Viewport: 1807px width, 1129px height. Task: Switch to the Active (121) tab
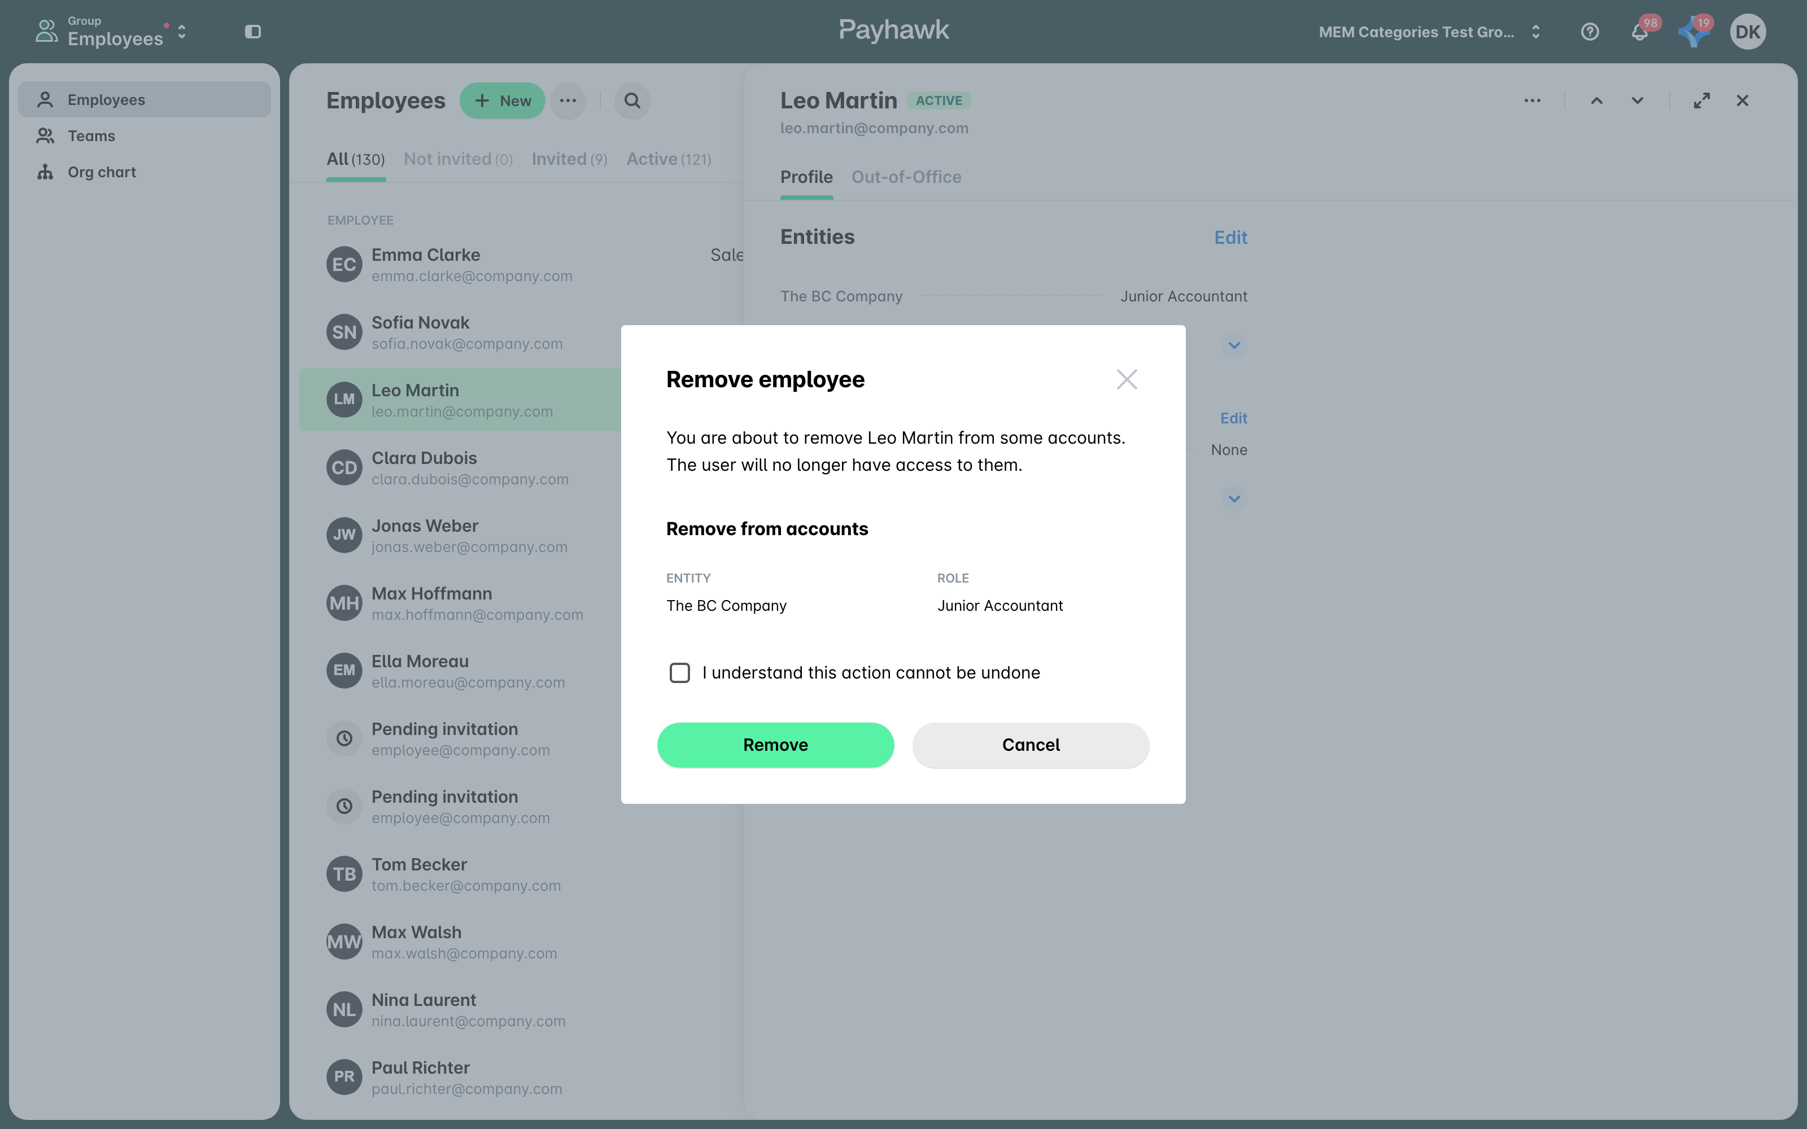tap(668, 159)
